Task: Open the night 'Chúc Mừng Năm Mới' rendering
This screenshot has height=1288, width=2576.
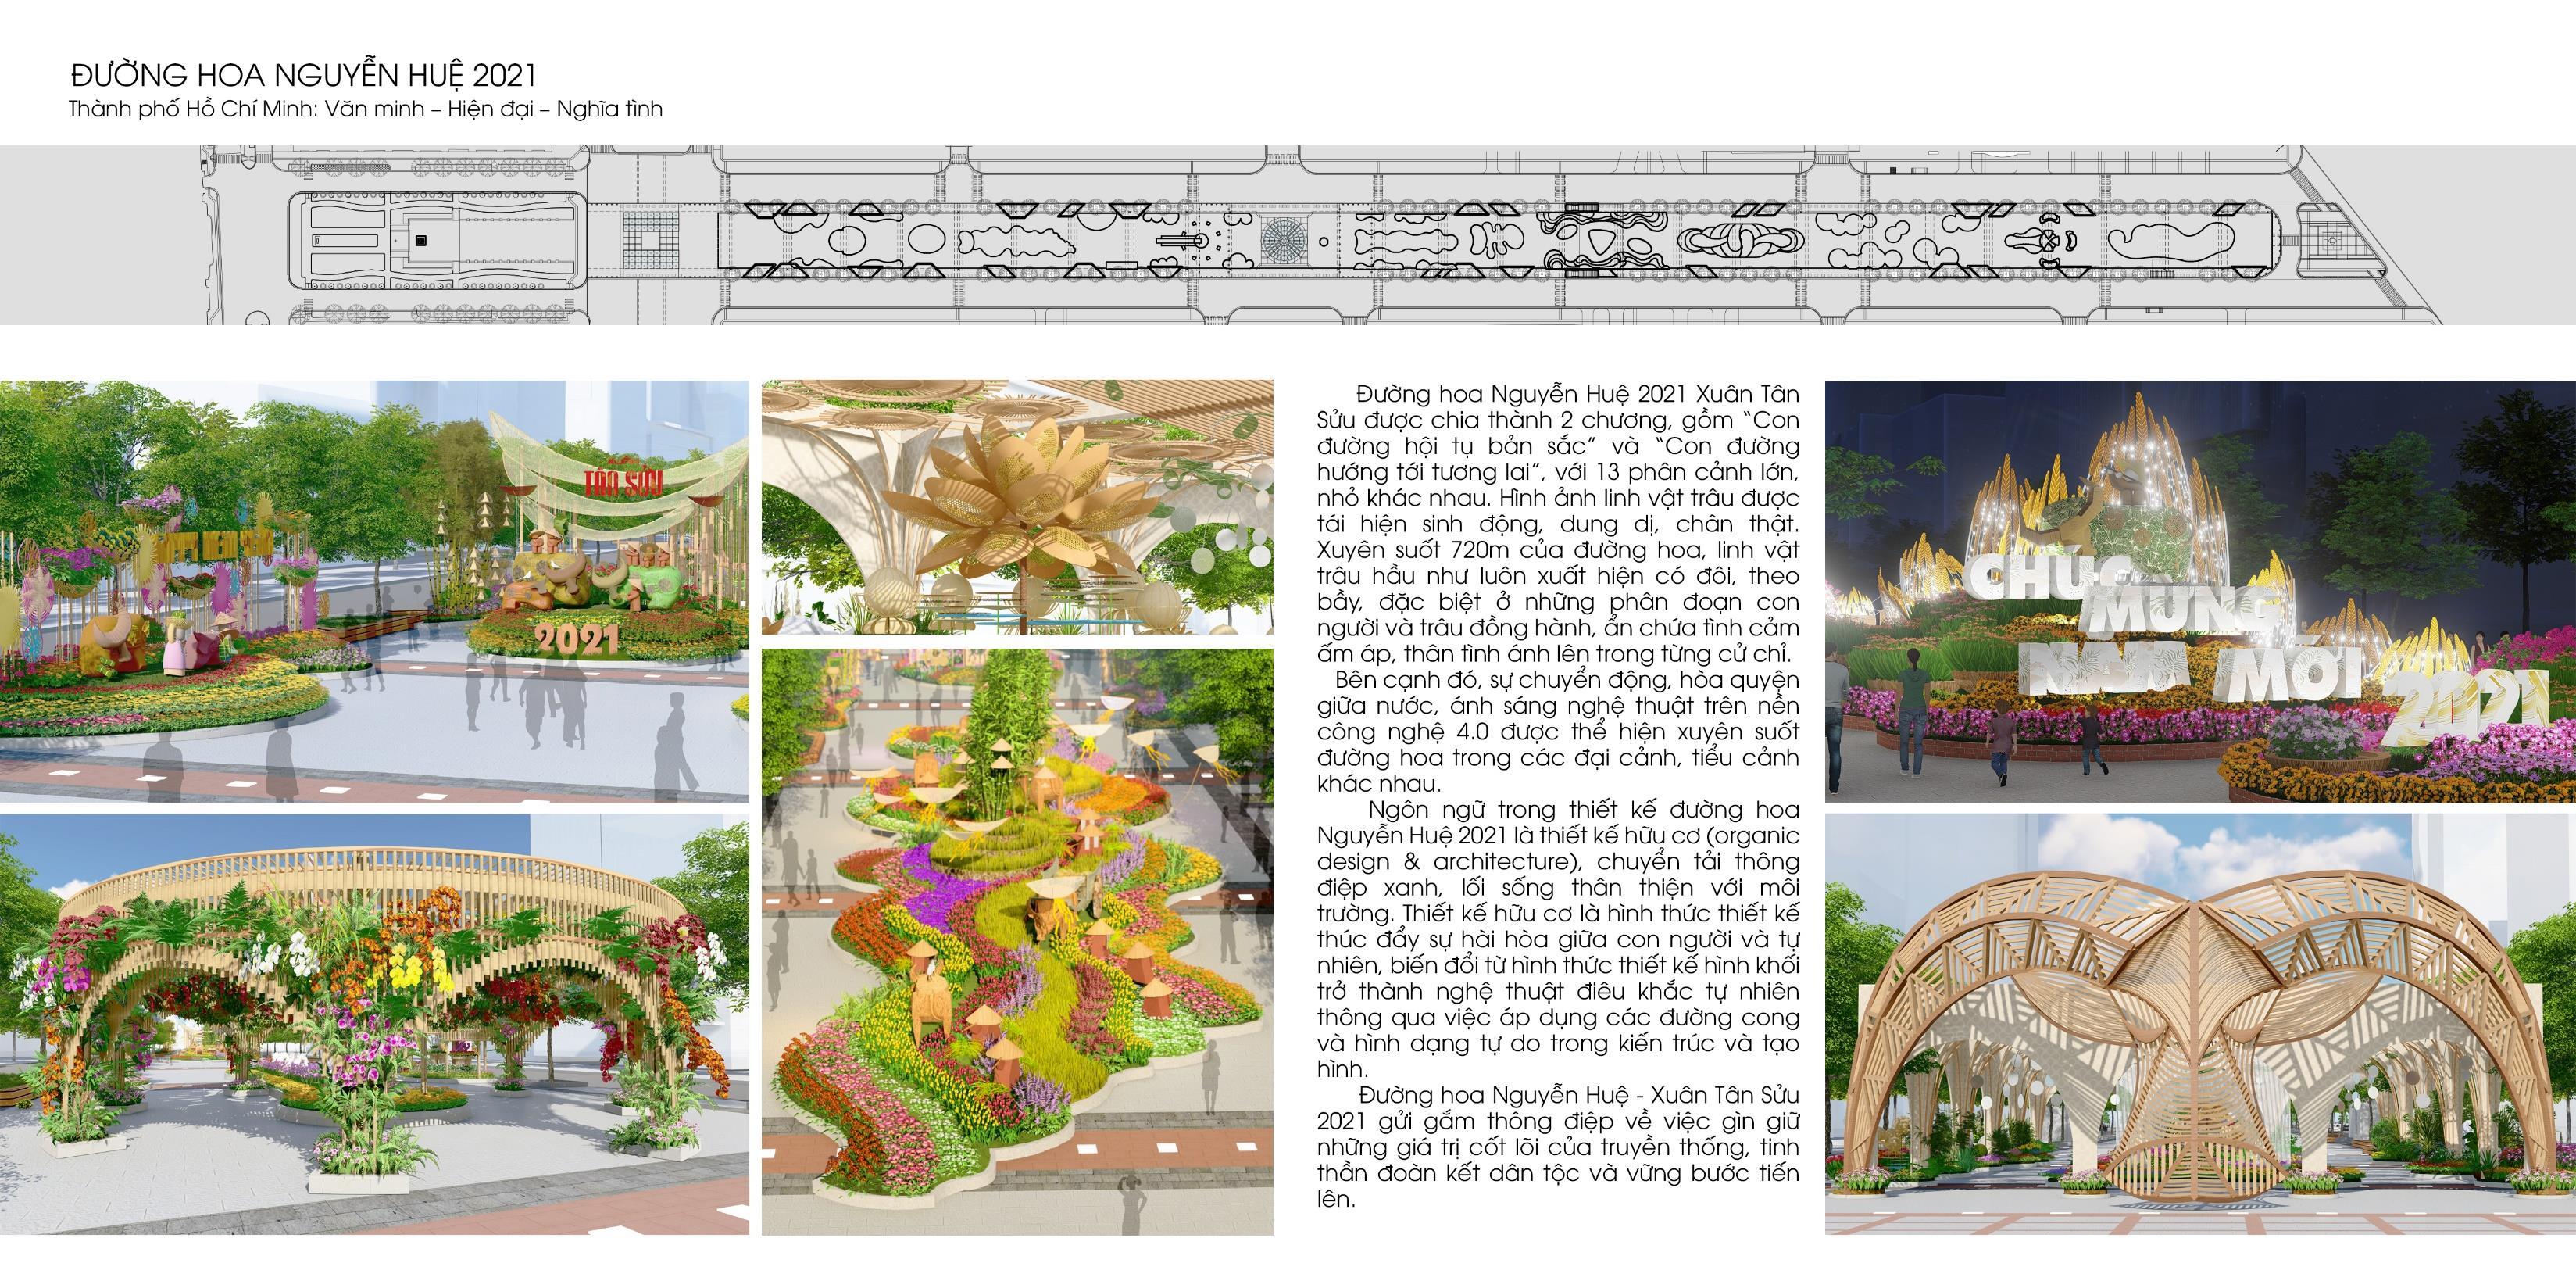Action: coord(2200,590)
